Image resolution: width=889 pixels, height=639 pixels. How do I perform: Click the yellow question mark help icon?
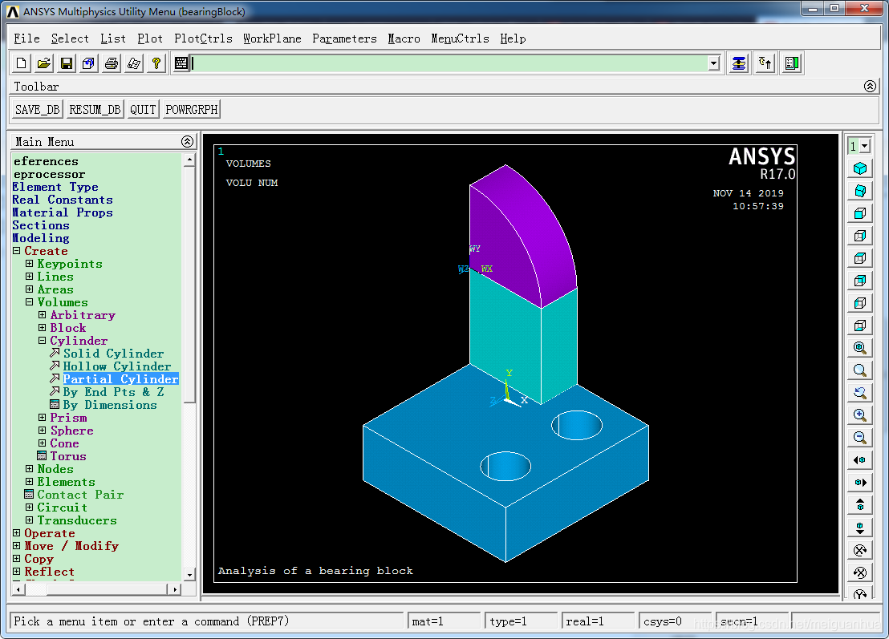coord(156,63)
